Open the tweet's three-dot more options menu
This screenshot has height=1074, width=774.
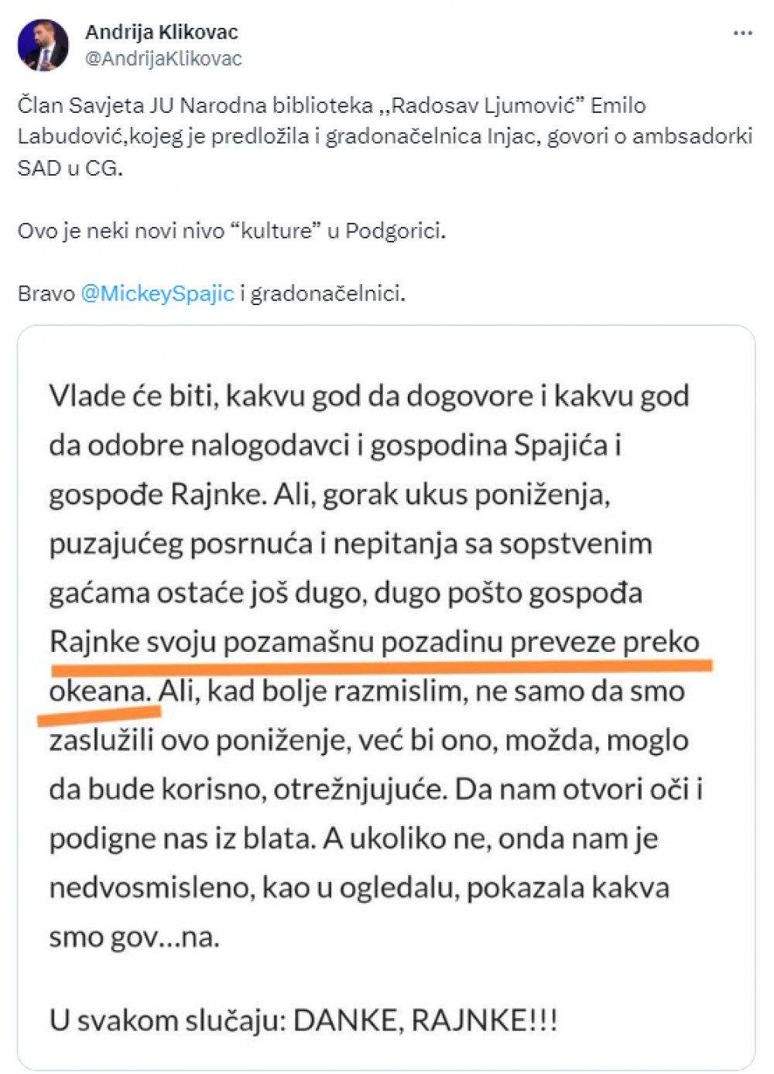point(742,33)
